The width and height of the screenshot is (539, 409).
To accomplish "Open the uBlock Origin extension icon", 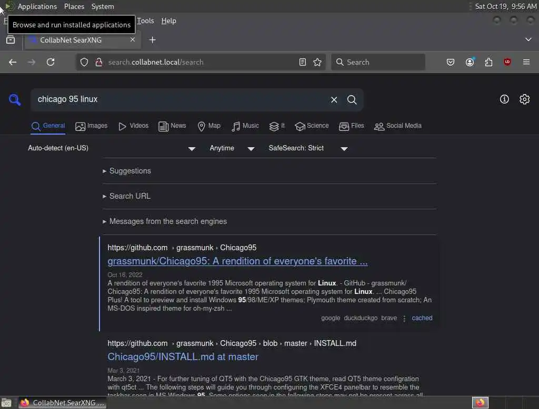I will pos(507,62).
